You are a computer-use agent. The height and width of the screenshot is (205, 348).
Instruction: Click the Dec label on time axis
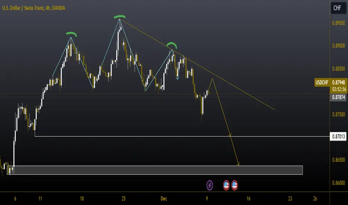pos(164,199)
